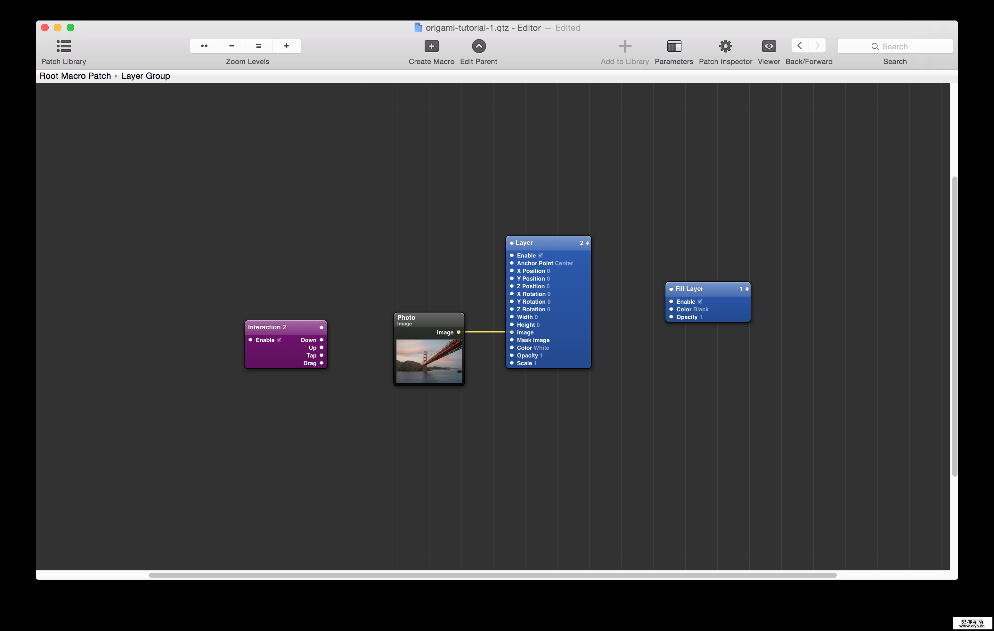994x631 pixels.
Task: Toggle Enable on the Layer patch
Action: pyautogui.click(x=541, y=255)
